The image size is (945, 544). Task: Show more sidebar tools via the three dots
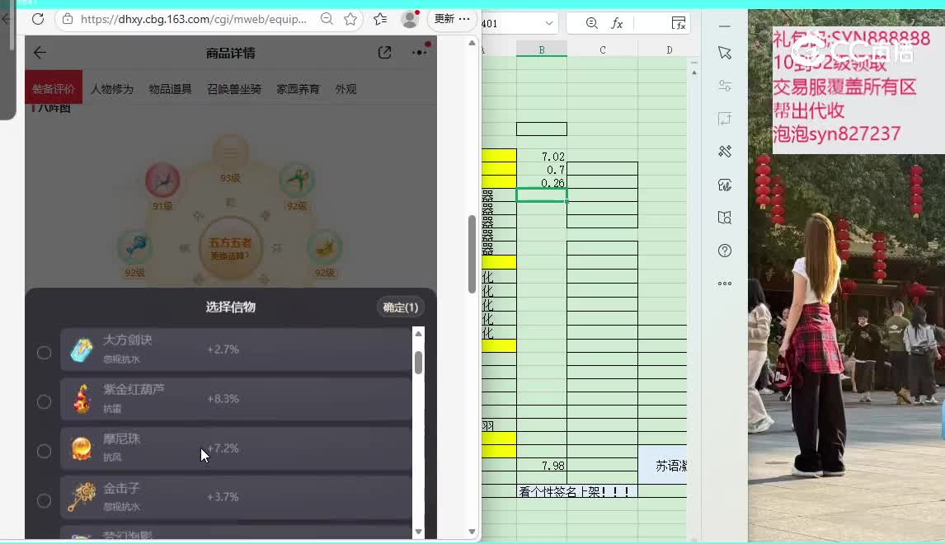coord(725,284)
